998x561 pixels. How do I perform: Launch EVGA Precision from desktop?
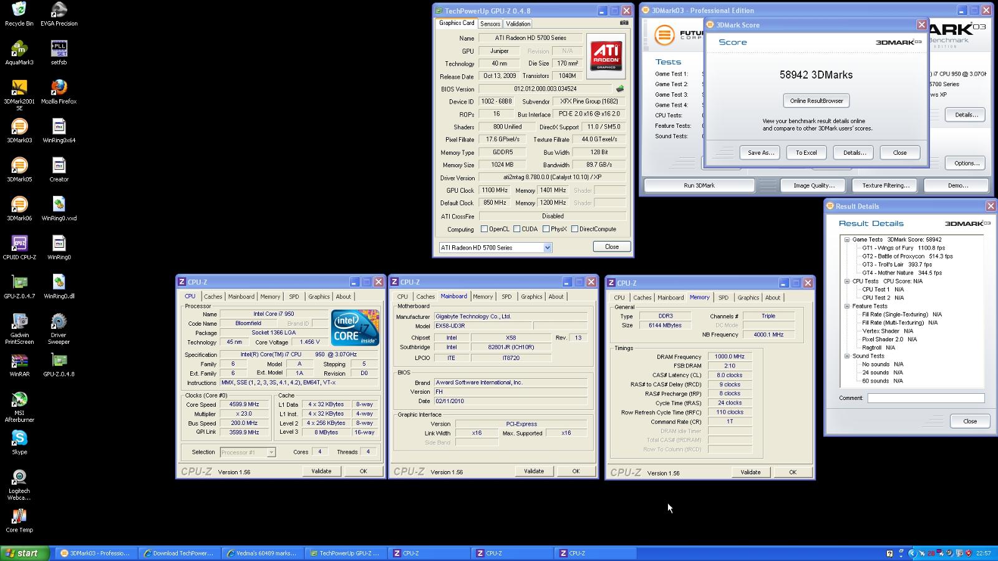tap(59, 14)
